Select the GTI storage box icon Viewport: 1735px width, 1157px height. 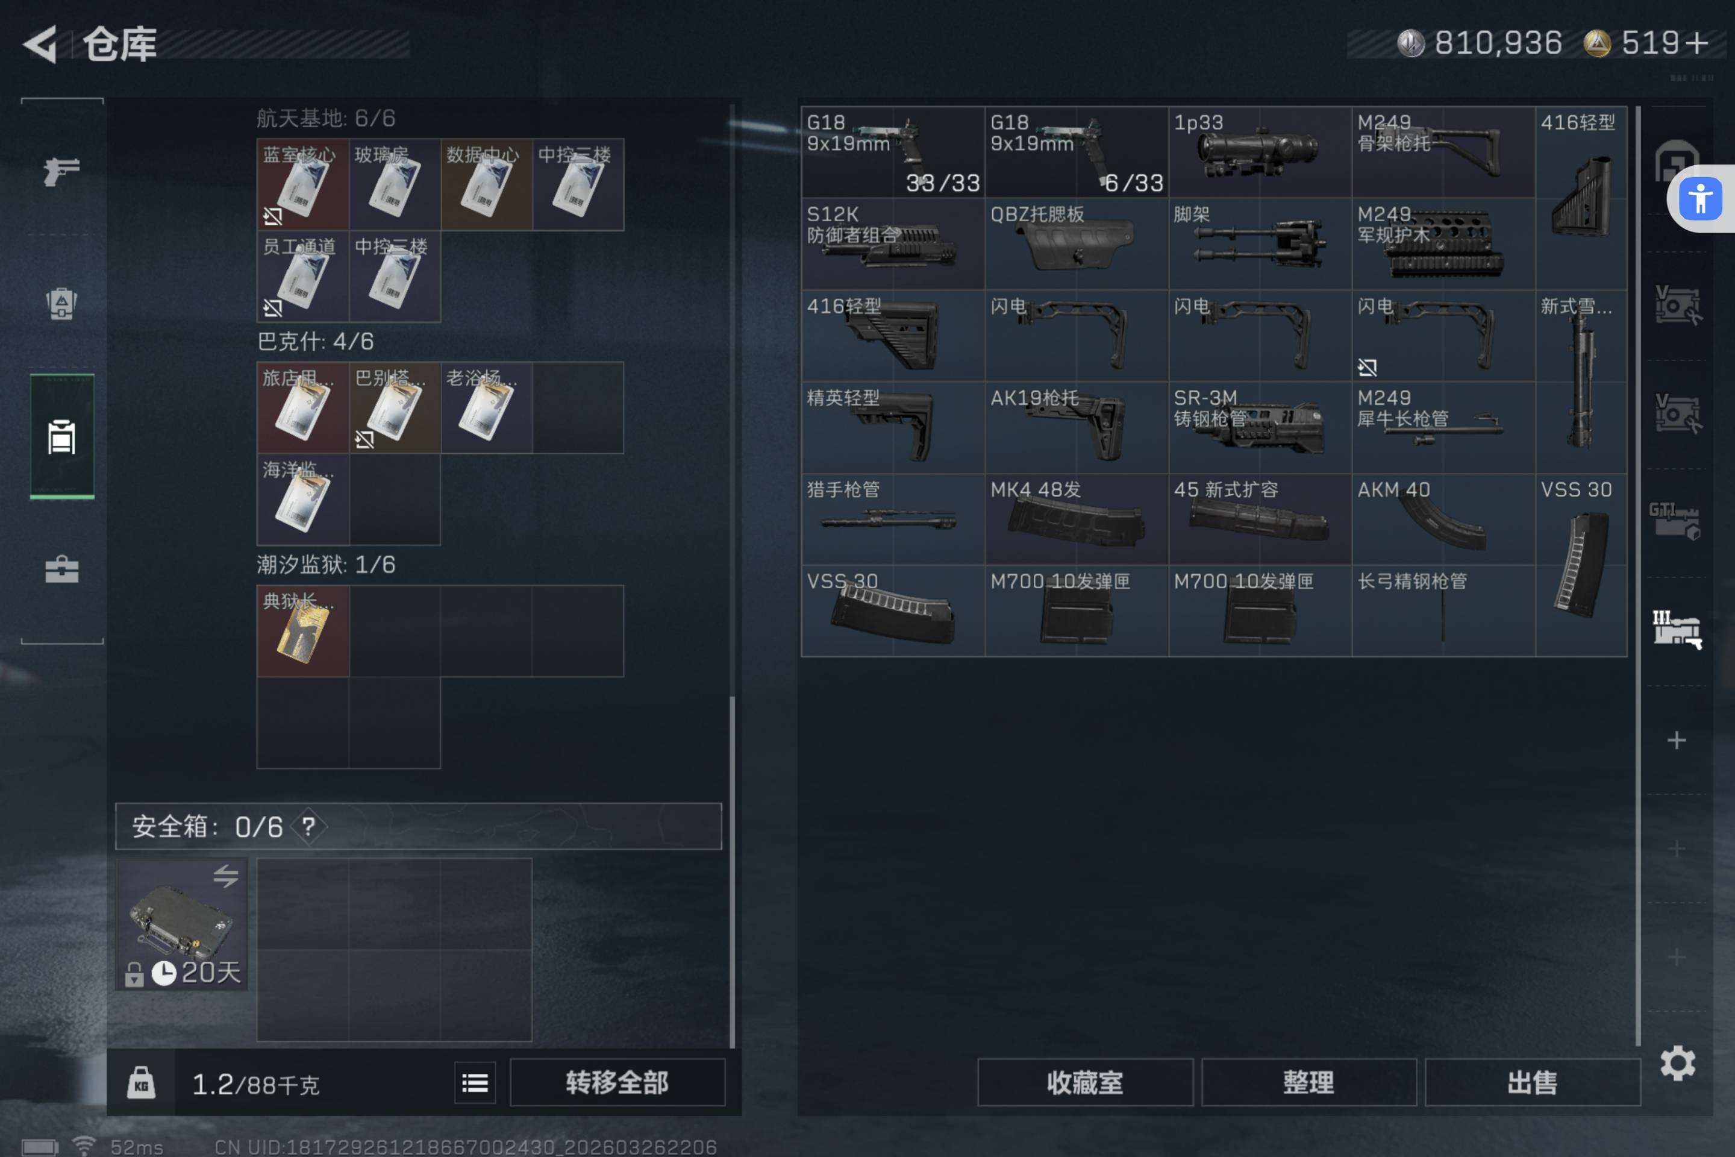click(1675, 521)
